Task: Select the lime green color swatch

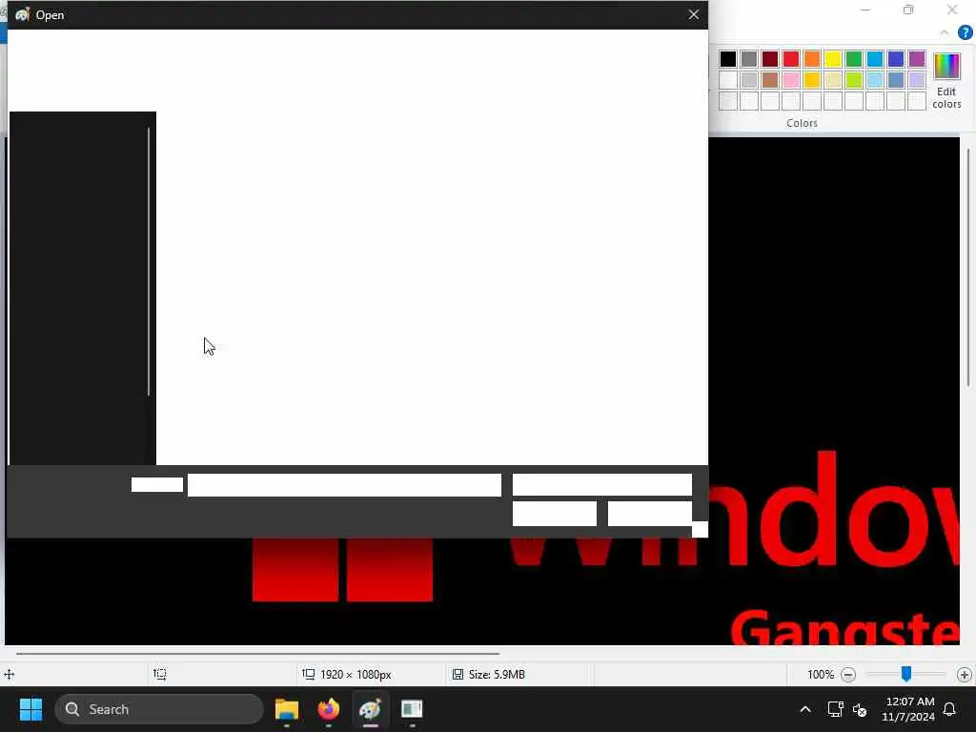Action: coord(854,80)
